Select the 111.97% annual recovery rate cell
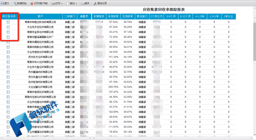256x140 pixels. click(x=113, y=127)
